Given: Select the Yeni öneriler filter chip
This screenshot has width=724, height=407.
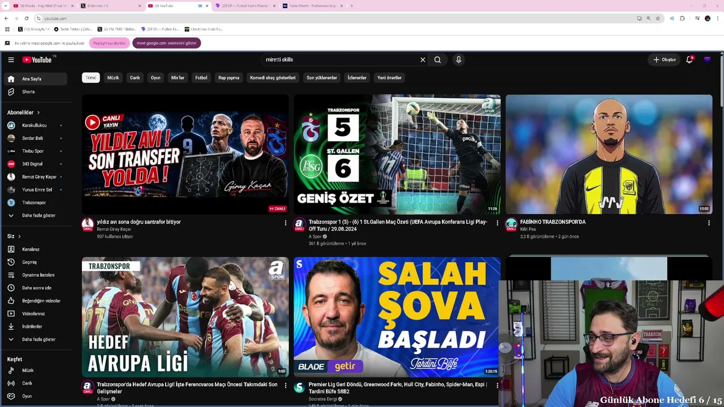Looking at the screenshot, I should point(389,78).
